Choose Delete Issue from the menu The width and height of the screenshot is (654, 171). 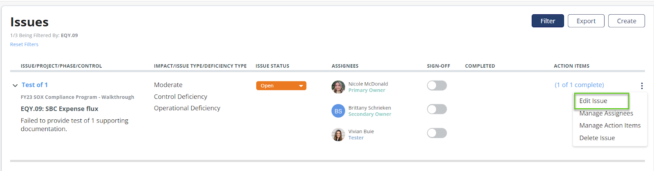click(597, 138)
